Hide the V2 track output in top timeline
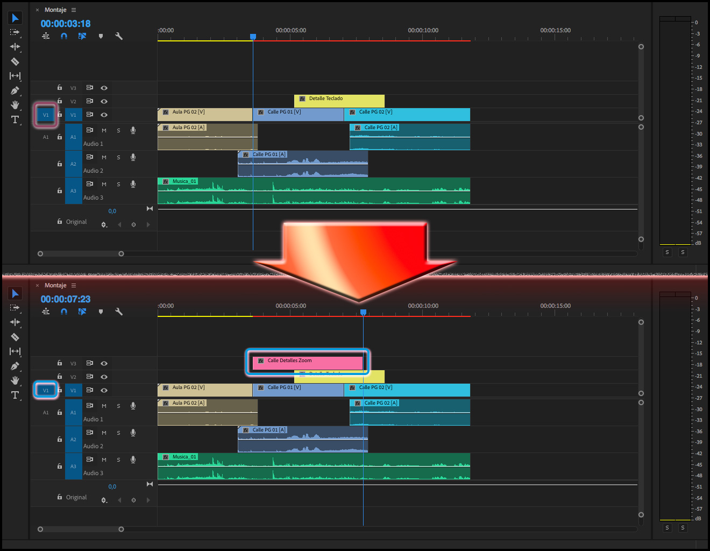Image resolution: width=710 pixels, height=551 pixels. (104, 101)
